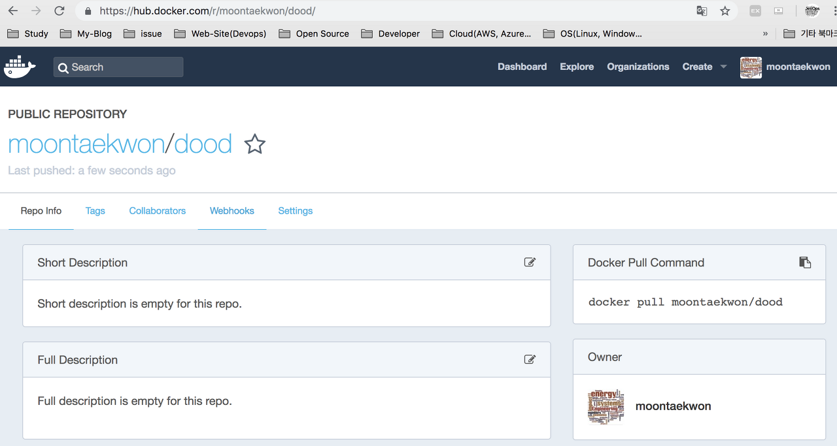Image resolution: width=837 pixels, height=446 pixels.
Task: Switch to the Settings tab
Action: (x=296, y=211)
